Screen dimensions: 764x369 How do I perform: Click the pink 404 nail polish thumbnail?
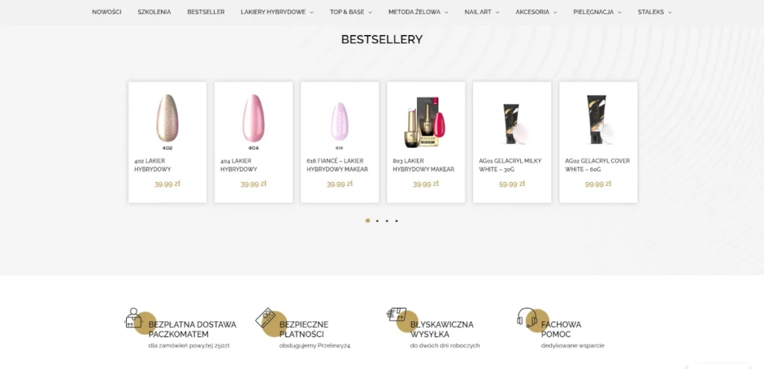coord(254,118)
